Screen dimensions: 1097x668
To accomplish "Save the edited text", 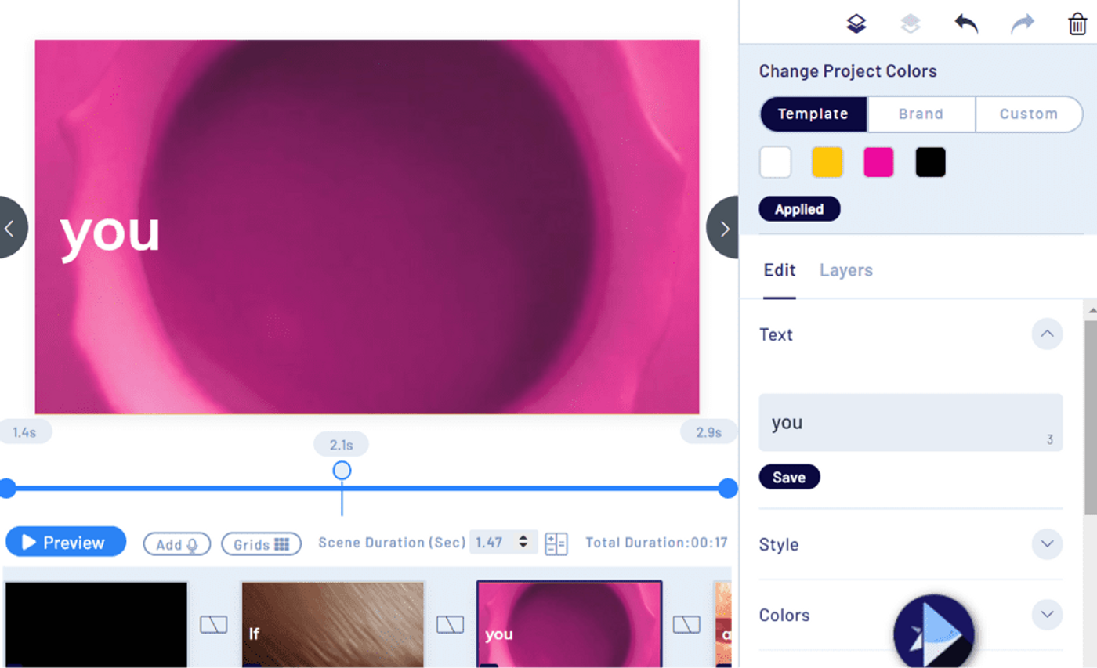I will coord(789,477).
